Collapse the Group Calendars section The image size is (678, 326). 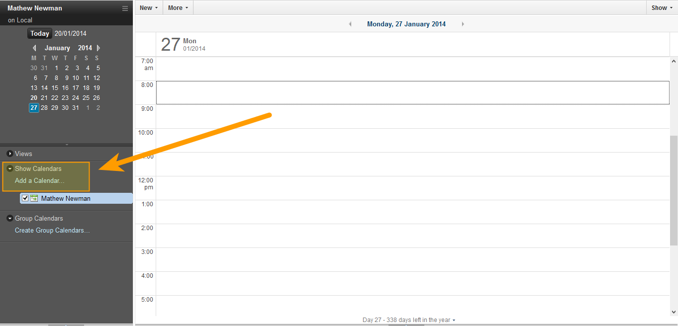click(10, 219)
